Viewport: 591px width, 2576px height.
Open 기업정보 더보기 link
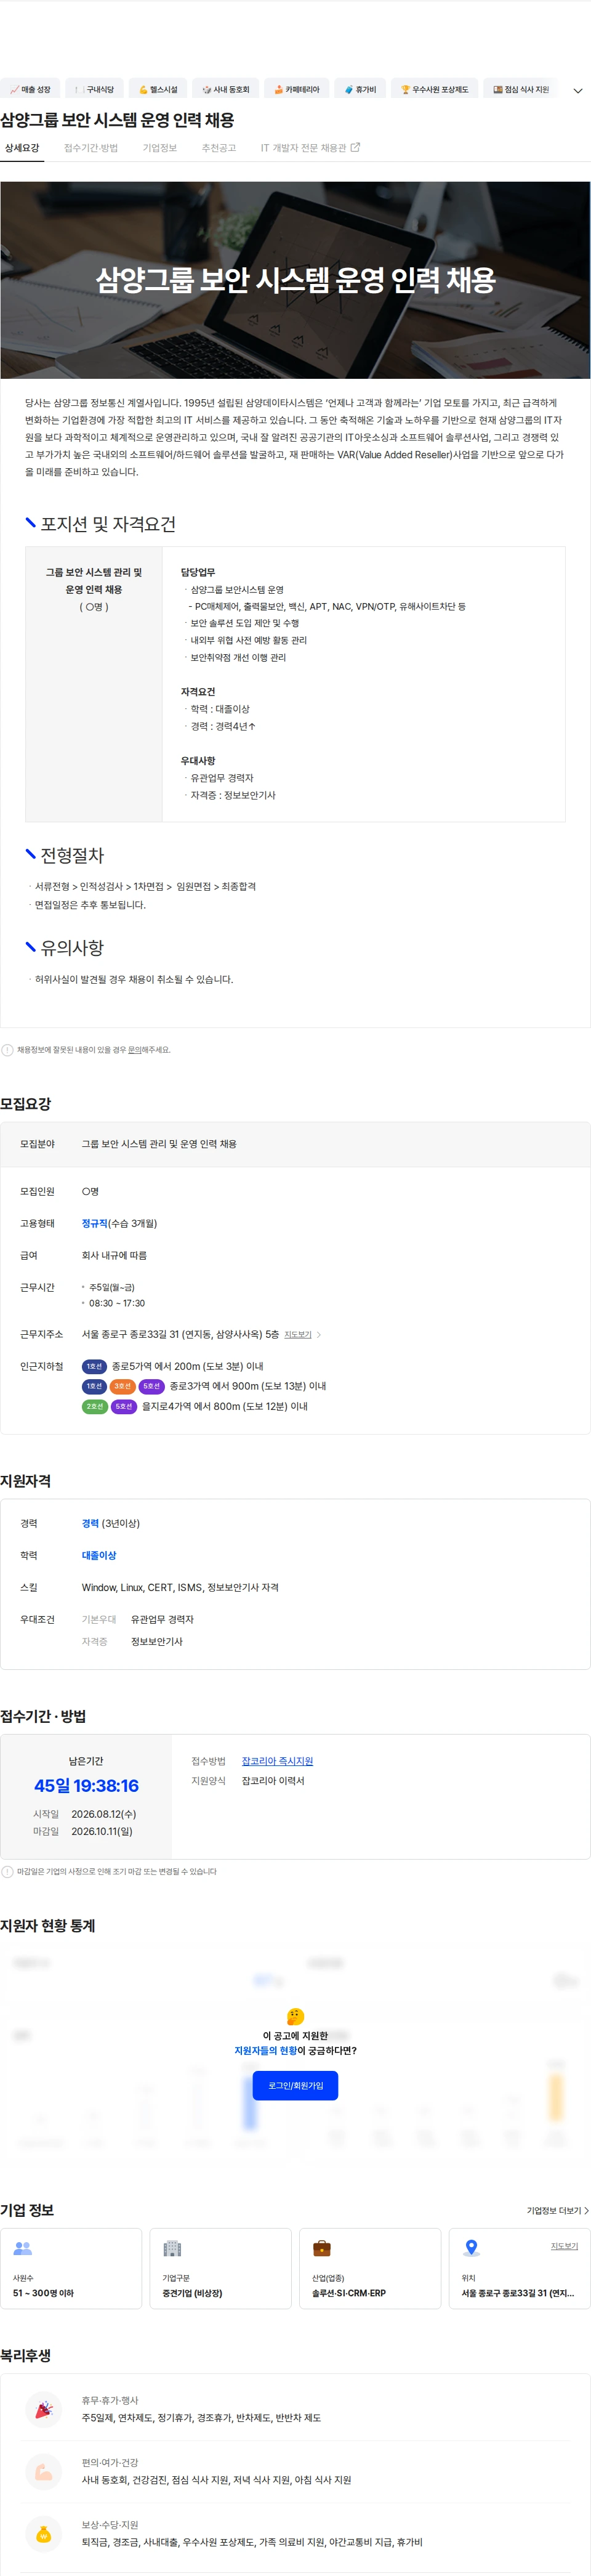pos(557,2211)
